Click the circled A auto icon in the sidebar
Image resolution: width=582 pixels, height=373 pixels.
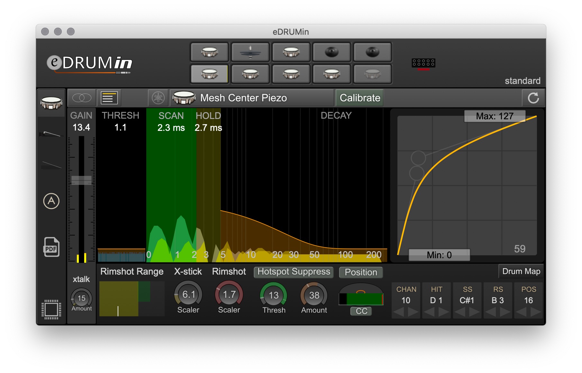click(x=51, y=201)
